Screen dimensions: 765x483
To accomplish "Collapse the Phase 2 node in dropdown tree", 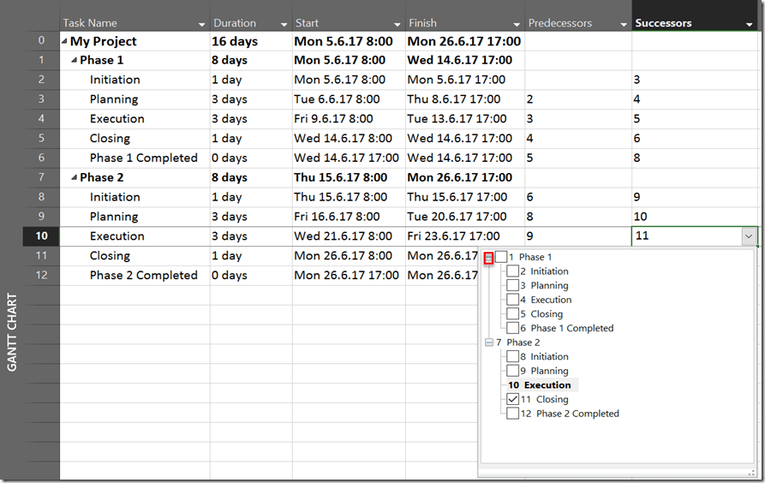I will pos(489,343).
